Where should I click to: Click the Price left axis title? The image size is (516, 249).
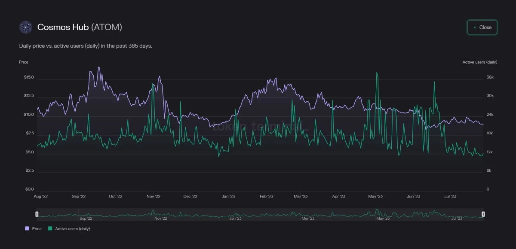coord(24,62)
